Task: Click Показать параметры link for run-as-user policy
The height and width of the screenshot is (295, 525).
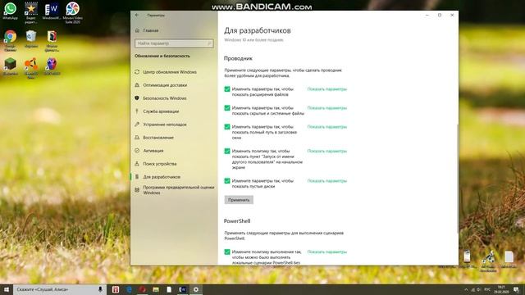Action: point(327,151)
